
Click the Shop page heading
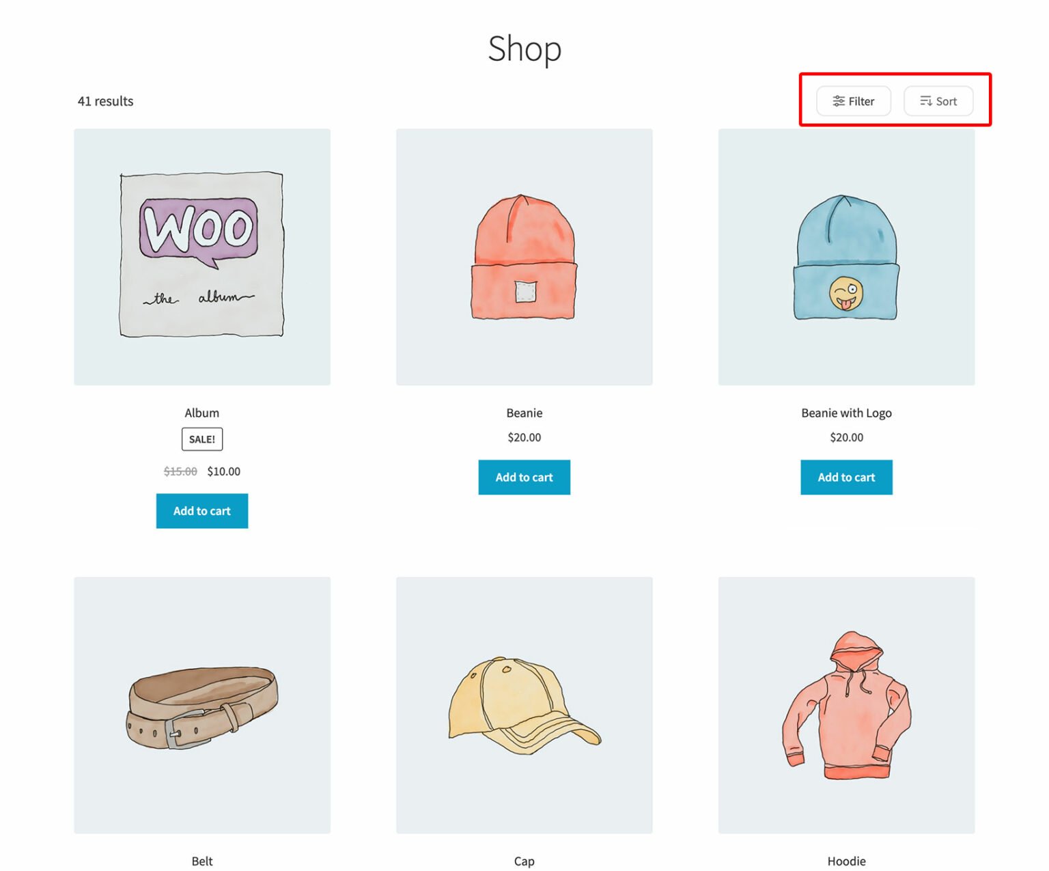(524, 48)
